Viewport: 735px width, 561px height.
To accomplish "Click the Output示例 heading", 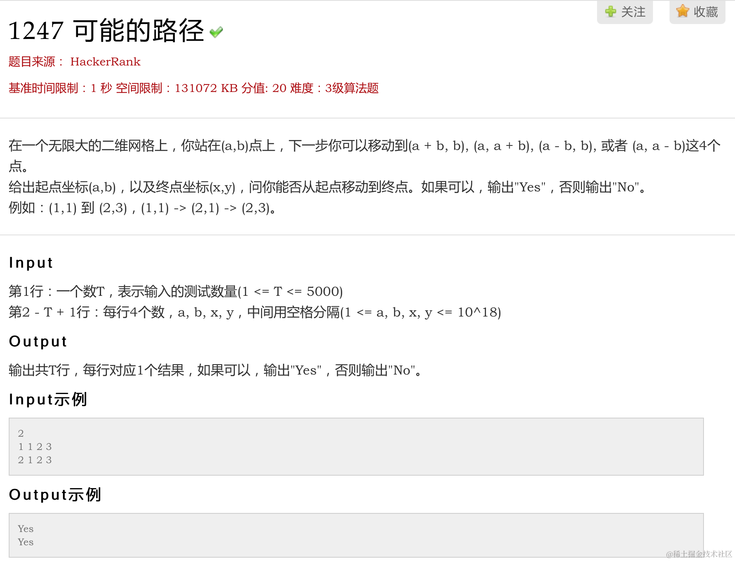I will pos(55,495).
